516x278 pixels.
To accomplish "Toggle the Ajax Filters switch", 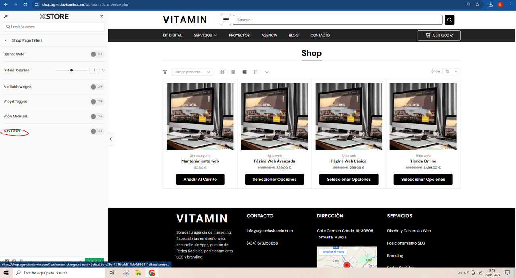I will pyautogui.click(x=97, y=131).
